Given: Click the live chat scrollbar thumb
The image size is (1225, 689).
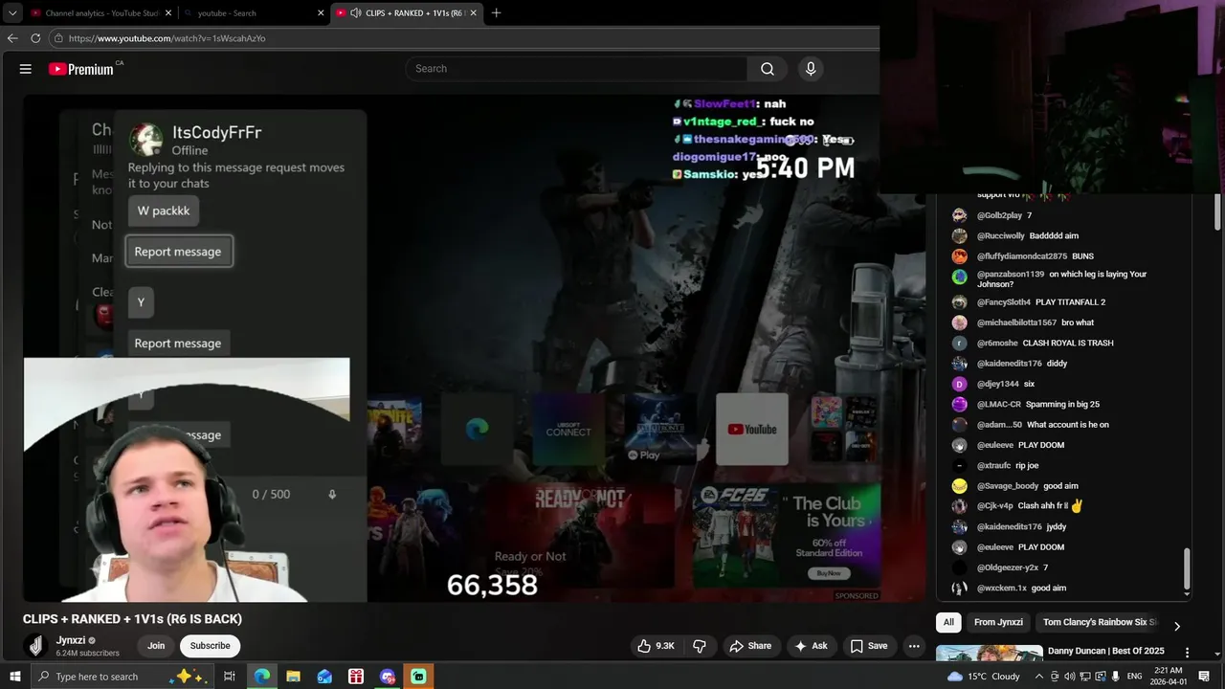Looking at the screenshot, I should (1187, 568).
